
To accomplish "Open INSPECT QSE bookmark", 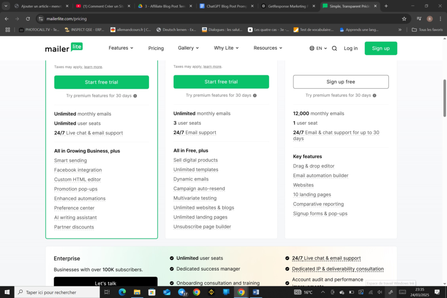I will coord(84,30).
